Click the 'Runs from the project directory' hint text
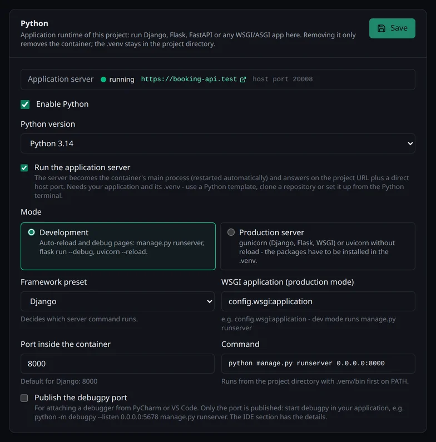 pyautogui.click(x=315, y=381)
